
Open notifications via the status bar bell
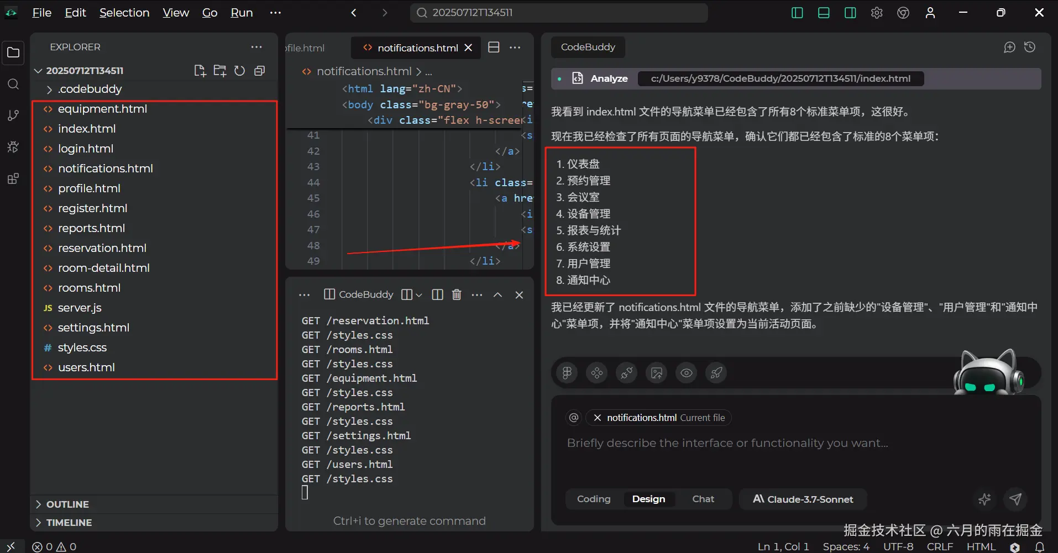[x=1040, y=547]
